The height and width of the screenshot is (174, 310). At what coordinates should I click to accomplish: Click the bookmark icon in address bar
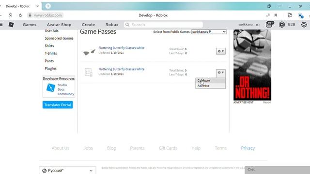[276, 15]
